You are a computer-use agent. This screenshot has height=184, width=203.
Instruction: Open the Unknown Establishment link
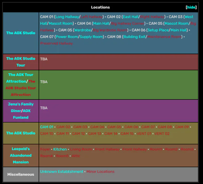tap(62, 172)
